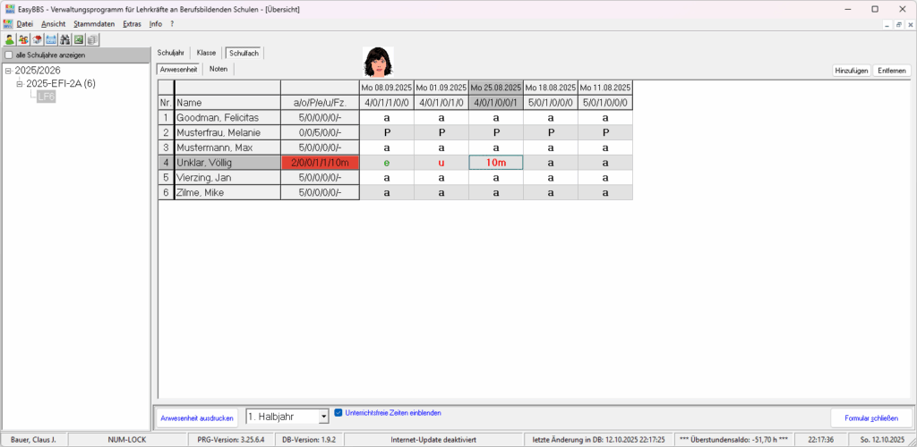This screenshot has width=917, height=447.
Task: Click the gray database toolbar icon
Action: [92, 39]
